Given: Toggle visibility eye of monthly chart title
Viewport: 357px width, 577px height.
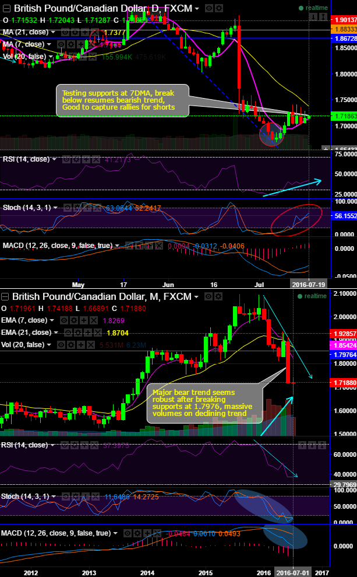Looking at the screenshot, I should coord(208,296).
